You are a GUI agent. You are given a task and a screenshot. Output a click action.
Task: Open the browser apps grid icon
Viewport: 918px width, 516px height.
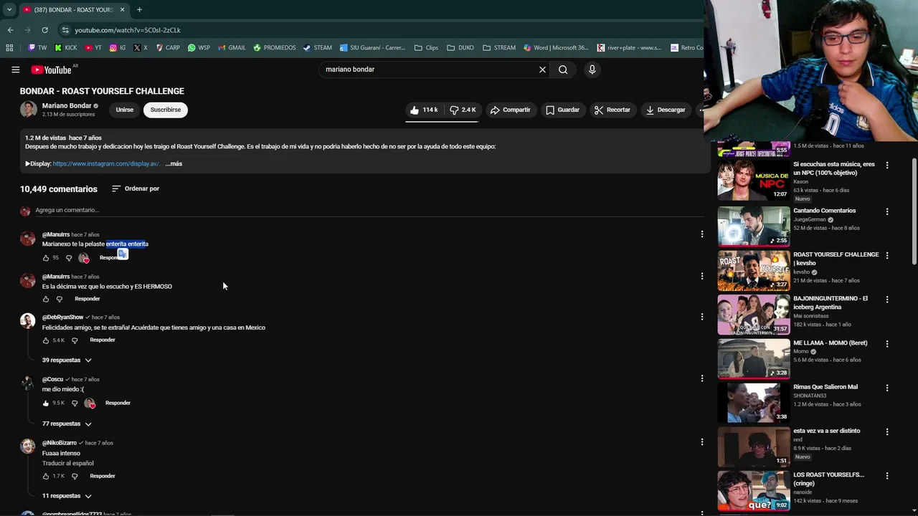point(9,48)
